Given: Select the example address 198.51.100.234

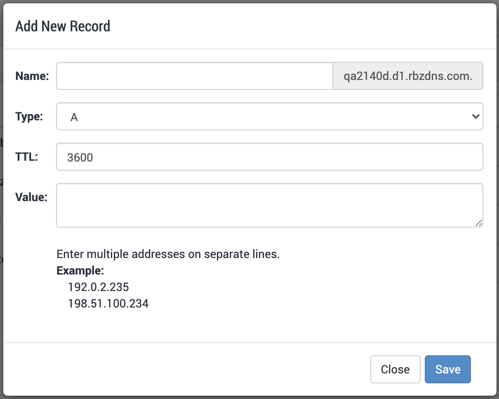Looking at the screenshot, I should [108, 303].
